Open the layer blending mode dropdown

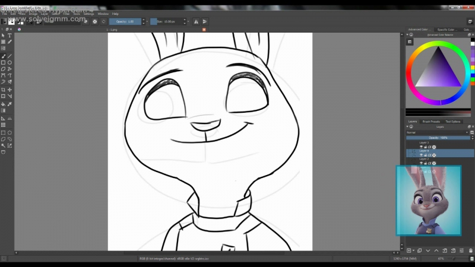click(437, 132)
